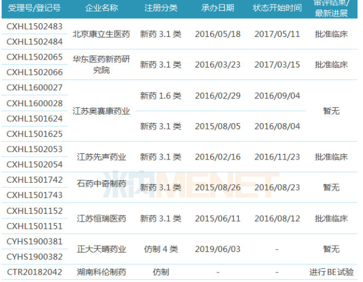Click date 2016/08/04

[x=277, y=127]
